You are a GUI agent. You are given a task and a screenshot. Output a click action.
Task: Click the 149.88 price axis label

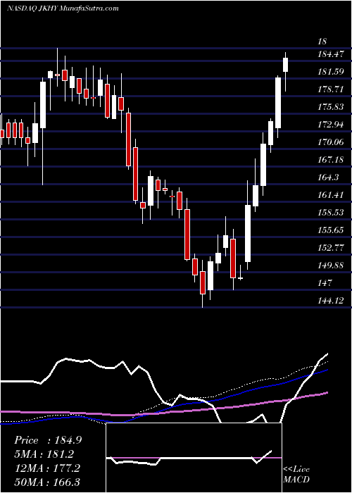click(x=330, y=266)
